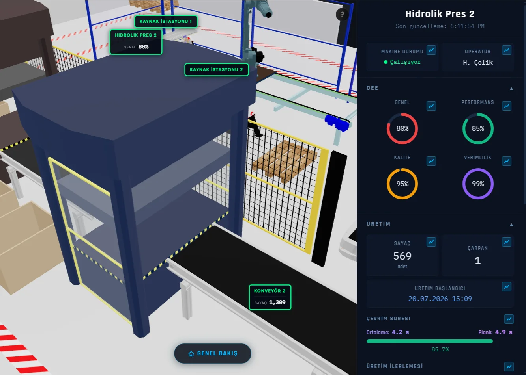Click the Hidrolik Pres 2 scene label
Screen dimensions: 526x375
pyautogui.click(x=136, y=41)
